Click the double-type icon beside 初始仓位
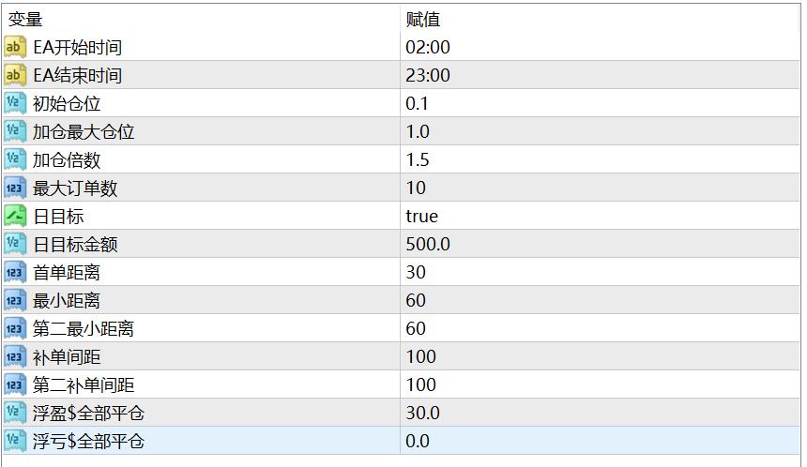The width and height of the screenshot is (807, 467). (15, 103)
